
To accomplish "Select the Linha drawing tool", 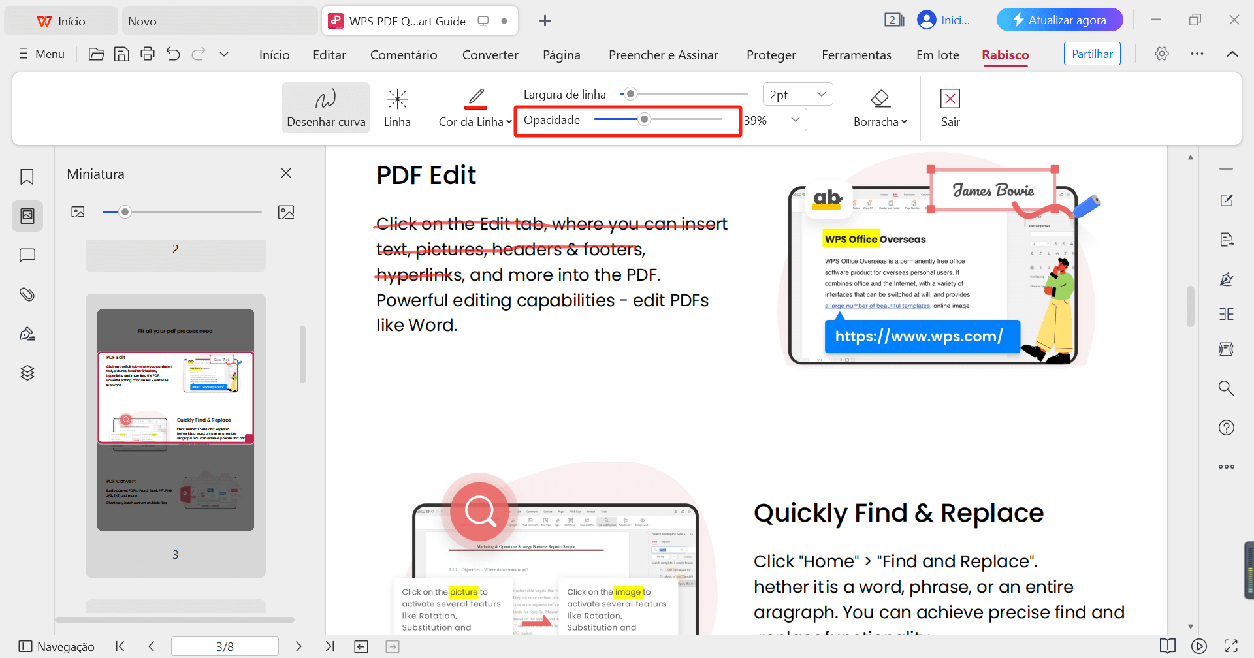I will pyautogui.click(x=397, y=107).
